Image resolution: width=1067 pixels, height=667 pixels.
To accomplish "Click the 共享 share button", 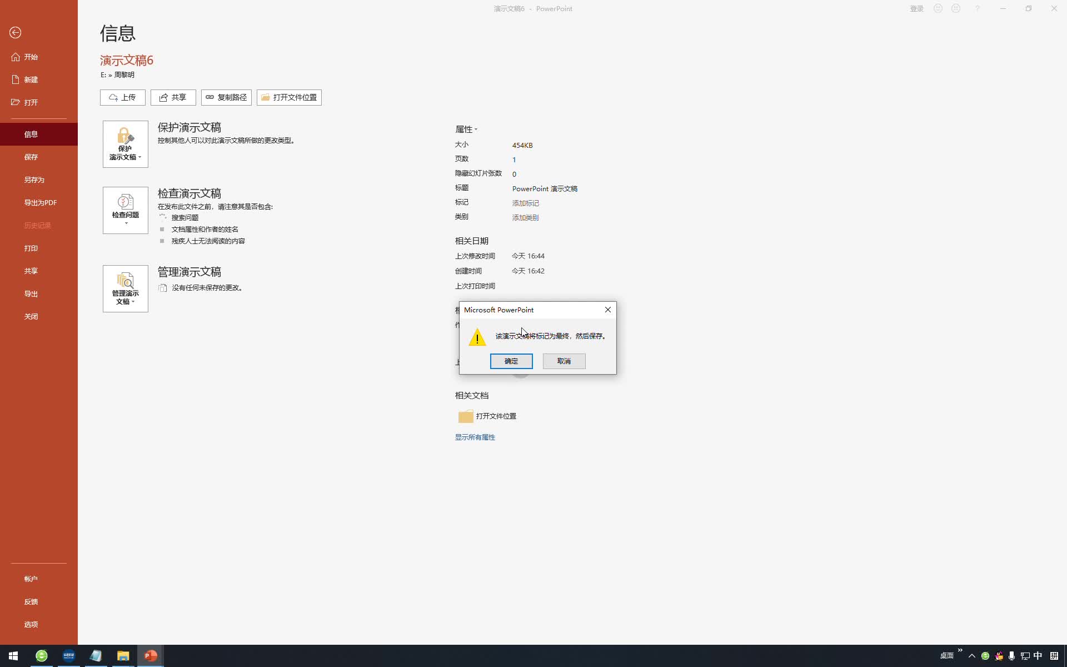I will click(173, 97).
